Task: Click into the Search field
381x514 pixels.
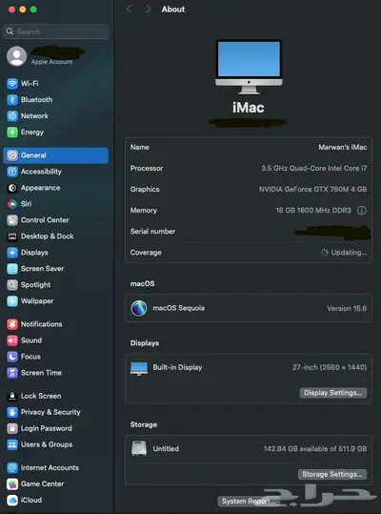Action: coord(56,31)
